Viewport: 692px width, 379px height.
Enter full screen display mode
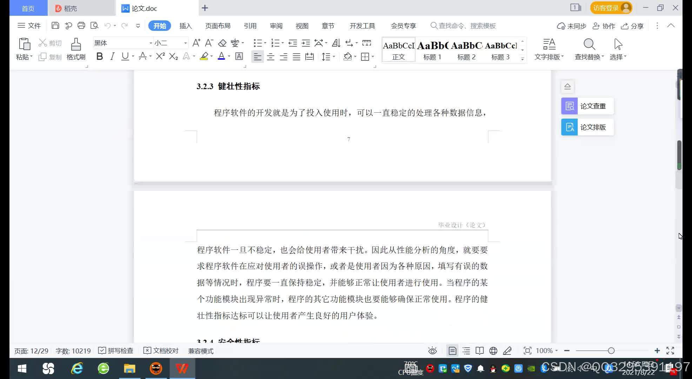pos(670,351)
